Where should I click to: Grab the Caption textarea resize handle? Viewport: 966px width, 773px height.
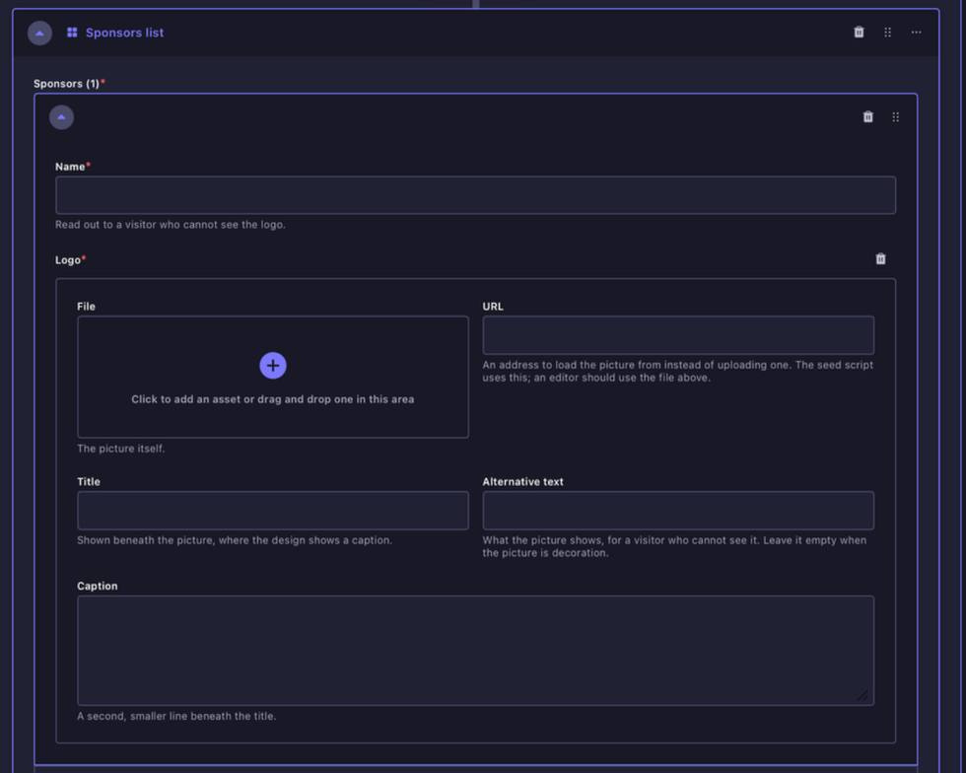863,695
